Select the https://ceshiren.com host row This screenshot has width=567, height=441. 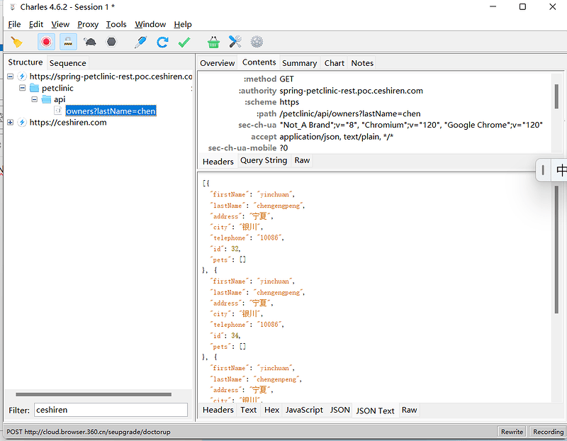tap(68, 122)
